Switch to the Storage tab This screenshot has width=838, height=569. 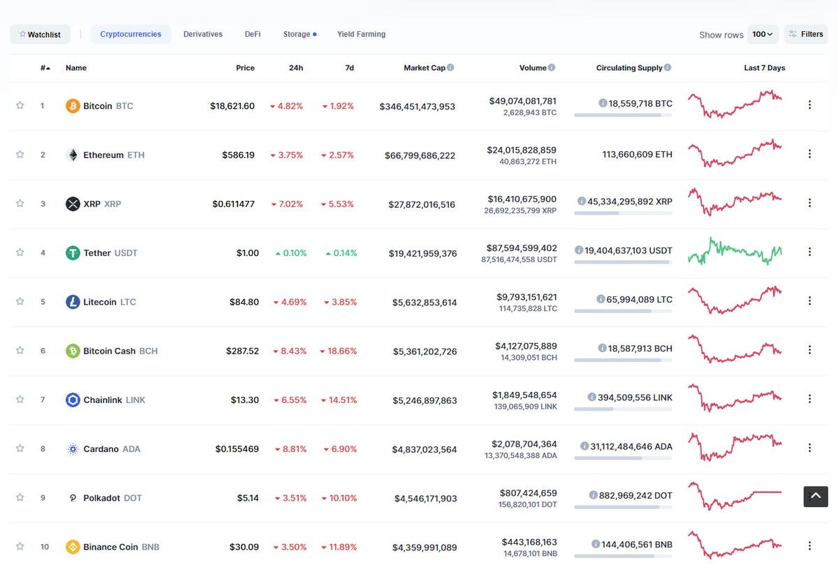pos(300,34)
